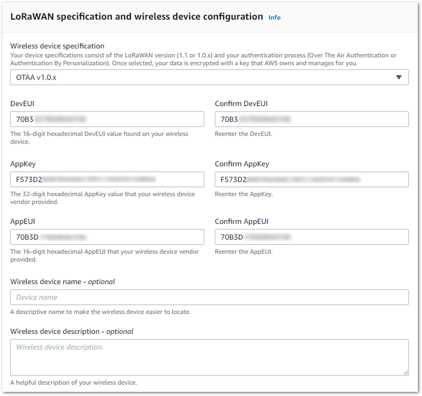
Task: Click the dropdown arrow for OTAA v1.0.x
Action: click(399, 77)
